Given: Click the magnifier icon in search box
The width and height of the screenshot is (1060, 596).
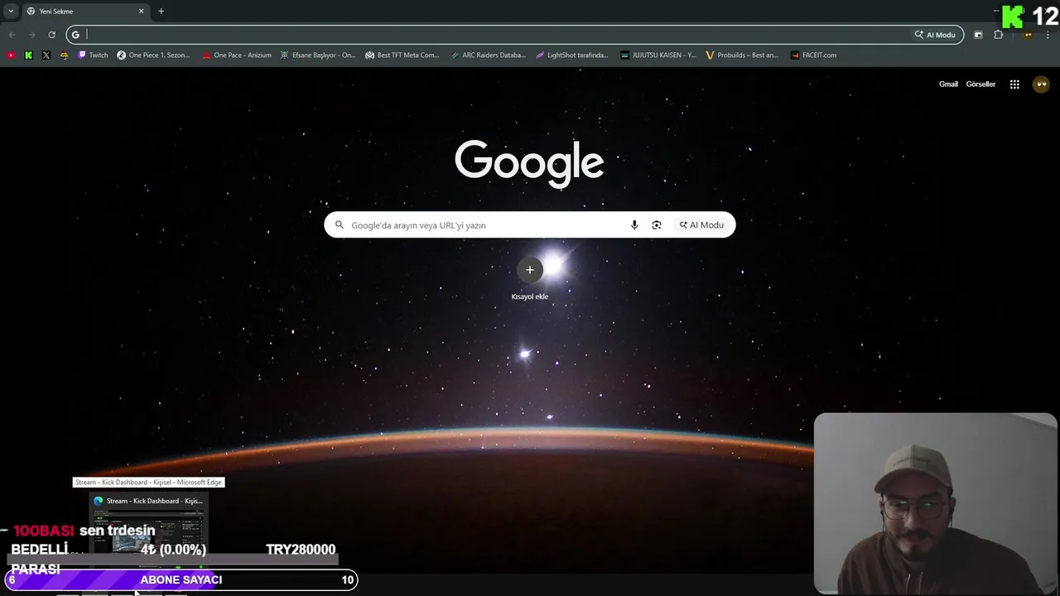Looking at the screenshot, I should [339, 225].
